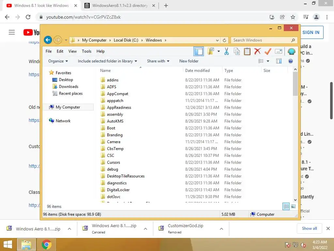Open folder options toolbar icon

pyautogui.click(x=211, y=51)
